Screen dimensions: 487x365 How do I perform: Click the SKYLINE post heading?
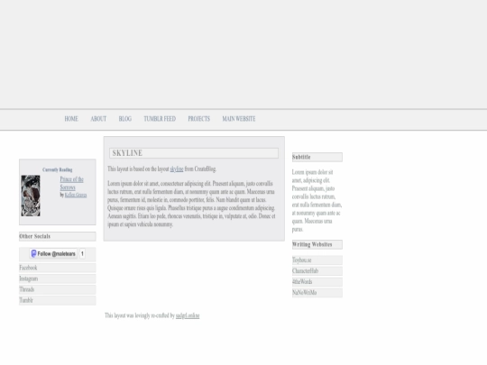(194, 153)
